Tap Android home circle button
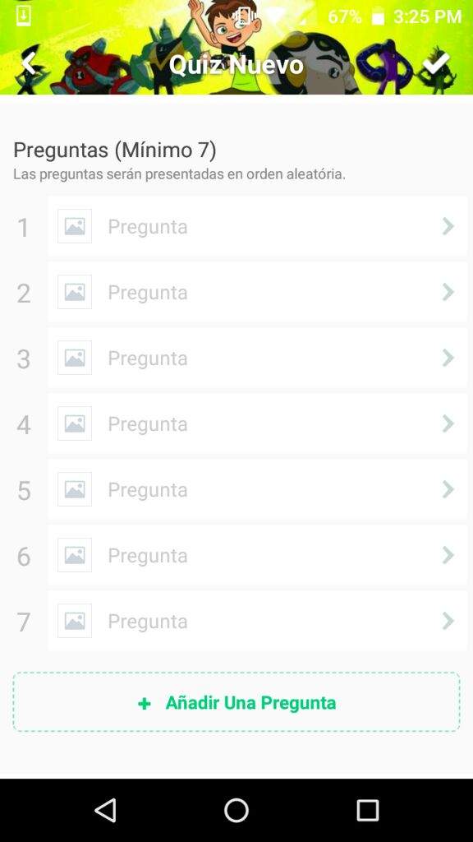Image resolution: width=473 pixels, height=842 pixels. click(x=236, y=810)
